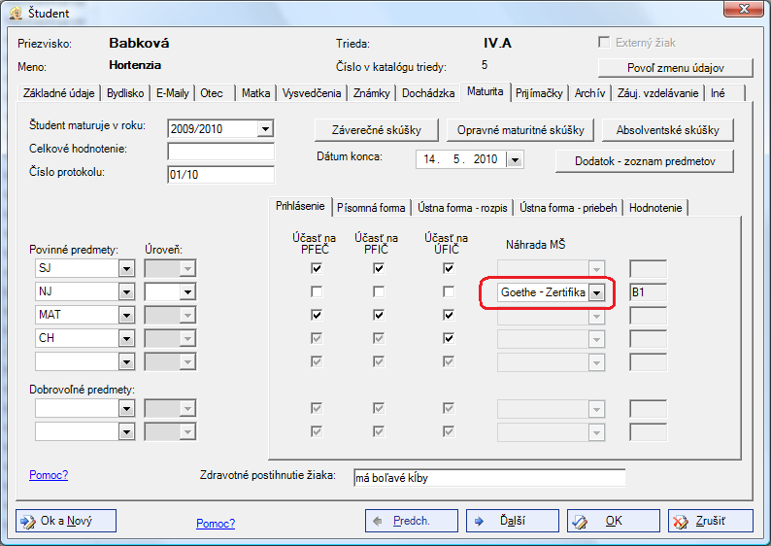This screenshot has height=546, width=771.
Task: Click the Opravné maturitné skúšky button
Action: pos(520,130)
